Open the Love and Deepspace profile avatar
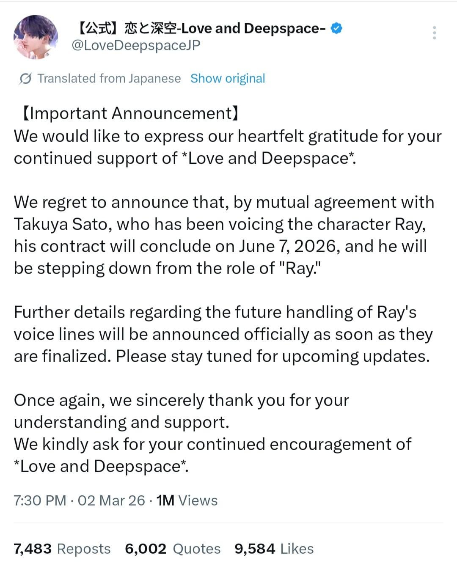 36,37
